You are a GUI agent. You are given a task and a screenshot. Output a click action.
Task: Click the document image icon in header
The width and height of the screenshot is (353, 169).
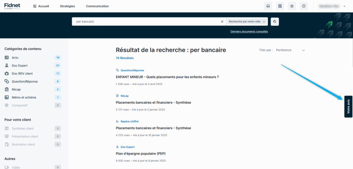(280, 6)
